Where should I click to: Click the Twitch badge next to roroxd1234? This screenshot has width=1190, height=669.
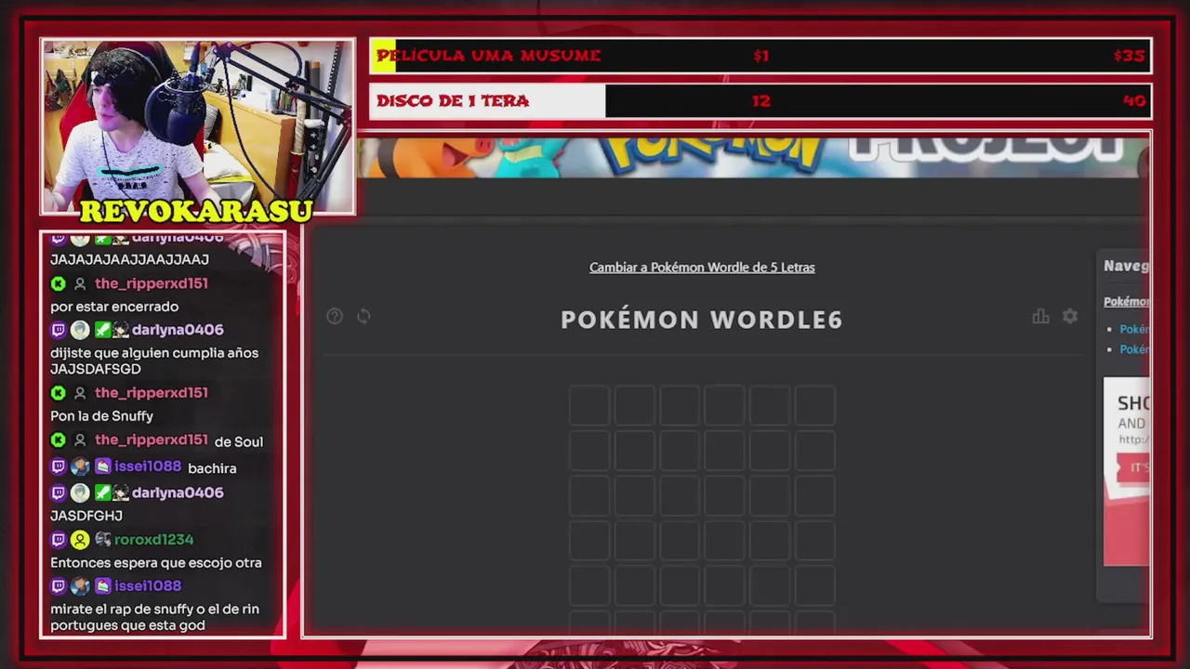click(59, 539)
